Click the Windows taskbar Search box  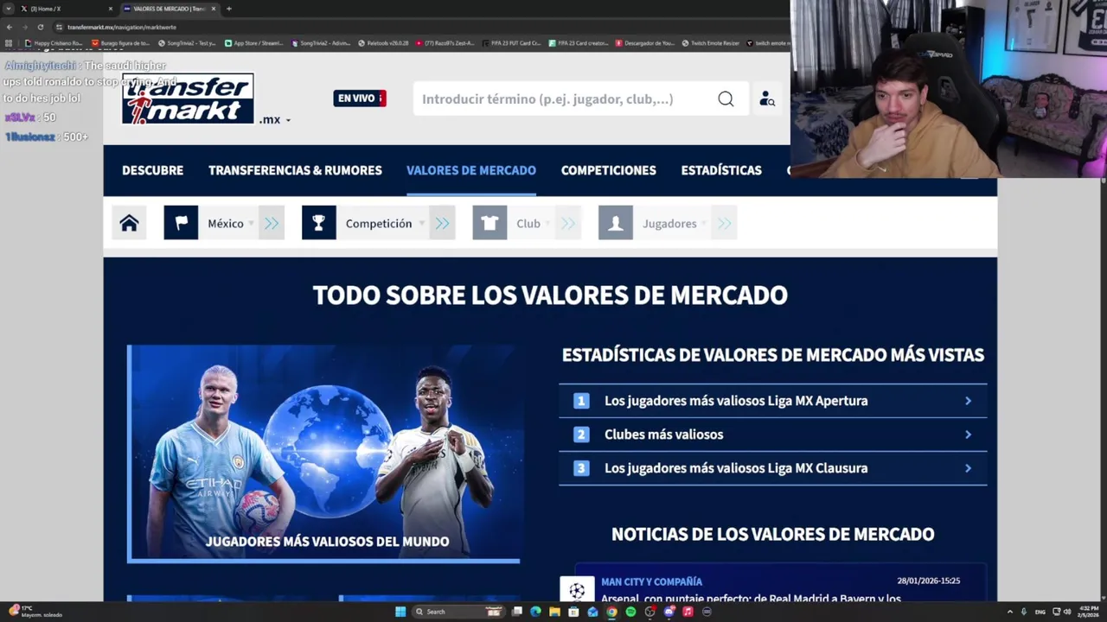[x=458, y=612]
